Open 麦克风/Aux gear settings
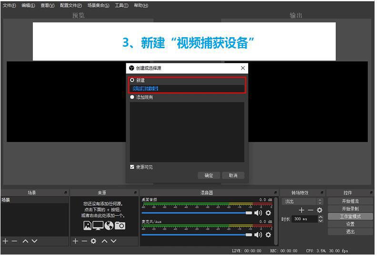 click(268, 235)
